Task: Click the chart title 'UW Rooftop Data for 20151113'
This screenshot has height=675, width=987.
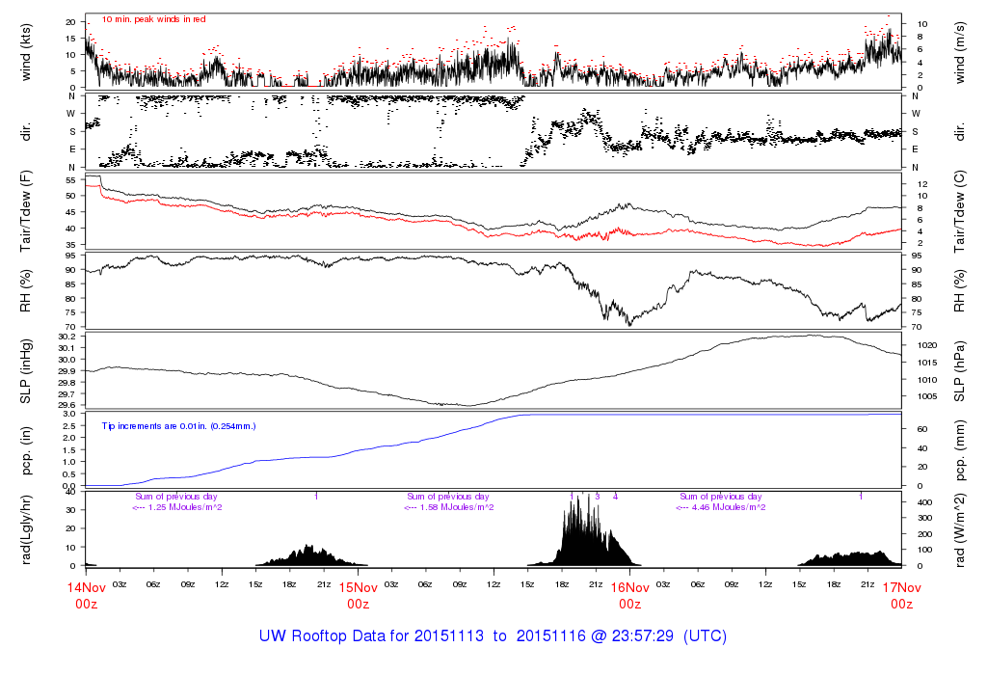Action: (x=371, y=636)
